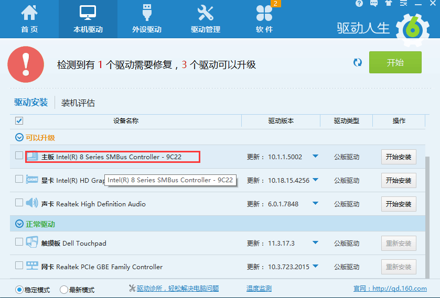
Task: Go to the 驱动管理 tab
Action: 206,19
